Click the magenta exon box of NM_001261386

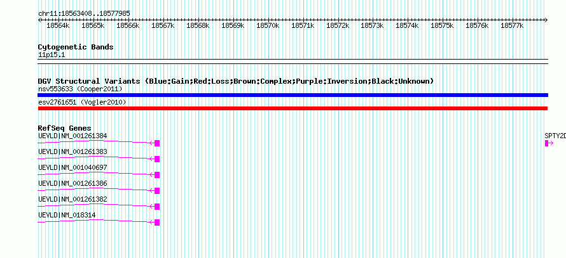pyautogui.click(x=157, y=191)
